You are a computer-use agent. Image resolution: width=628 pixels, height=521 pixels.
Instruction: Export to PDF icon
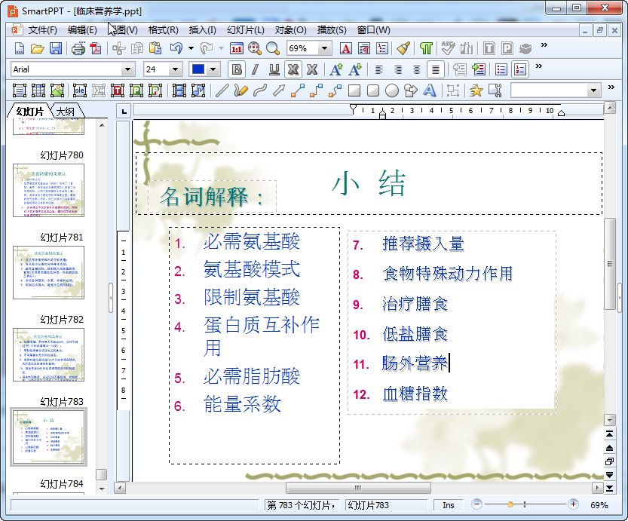point(96,48)
